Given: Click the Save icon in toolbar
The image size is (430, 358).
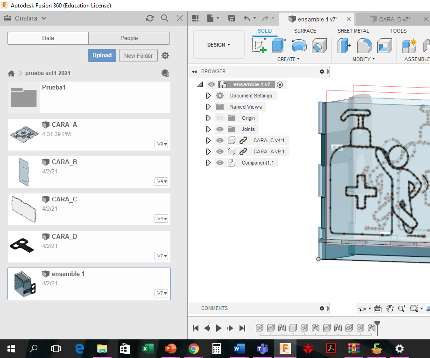Looking at the screenshot, I should pos(231,18).
